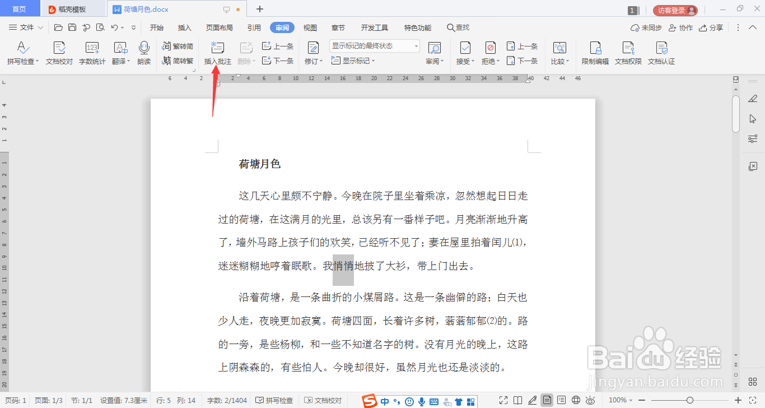
Task: Click the Insert Comment (插入批注) icon
Action: point(217,48)
